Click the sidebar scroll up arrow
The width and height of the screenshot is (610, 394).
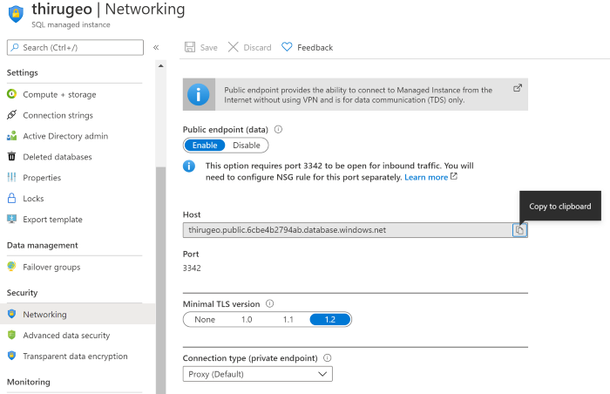pos(160,65)
